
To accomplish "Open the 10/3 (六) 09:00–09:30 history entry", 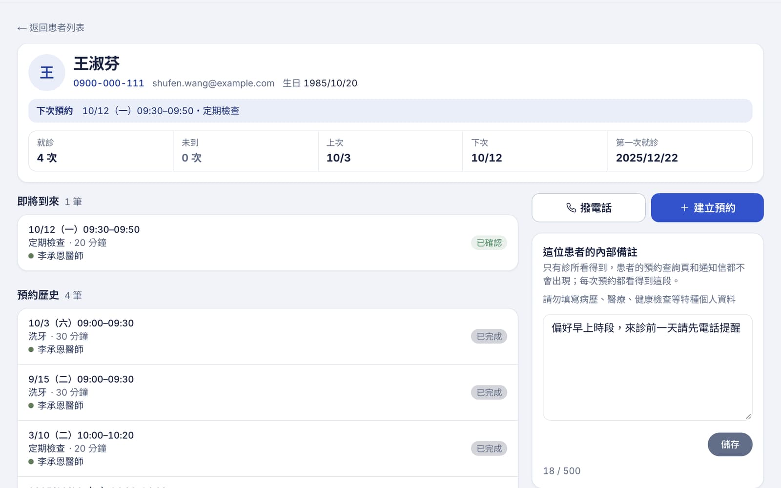I will (267, 336).
